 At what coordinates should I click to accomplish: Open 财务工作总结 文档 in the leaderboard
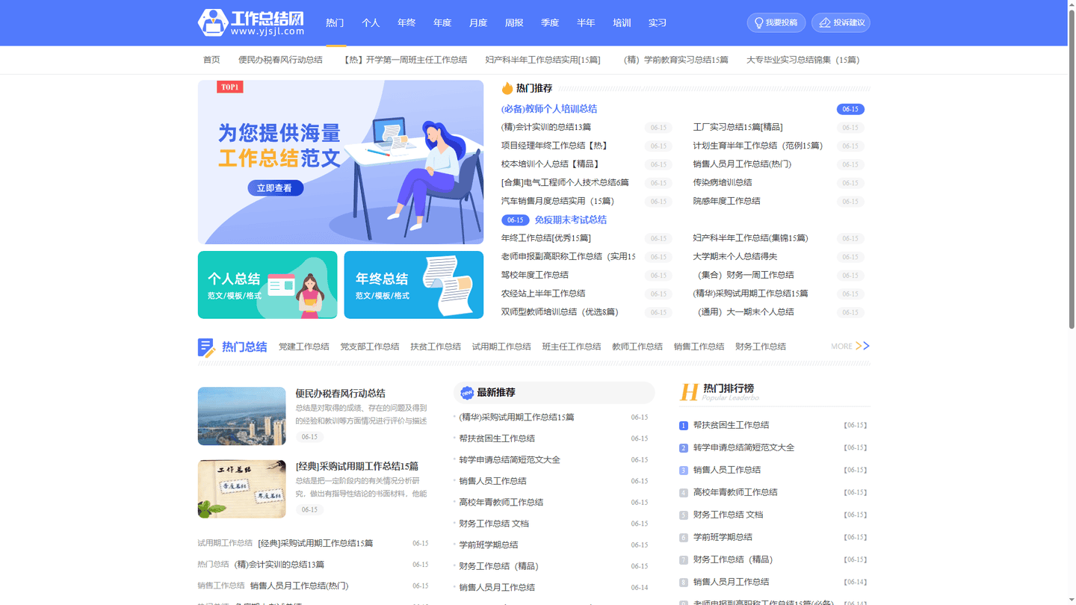pos(728,515)
